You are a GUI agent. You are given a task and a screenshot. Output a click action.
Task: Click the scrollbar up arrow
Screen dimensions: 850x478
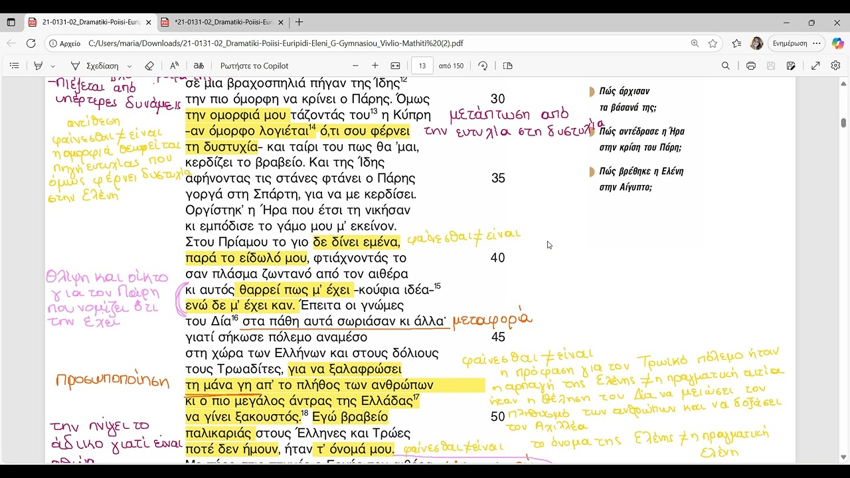pyautogui.click(x=843, y=84)
